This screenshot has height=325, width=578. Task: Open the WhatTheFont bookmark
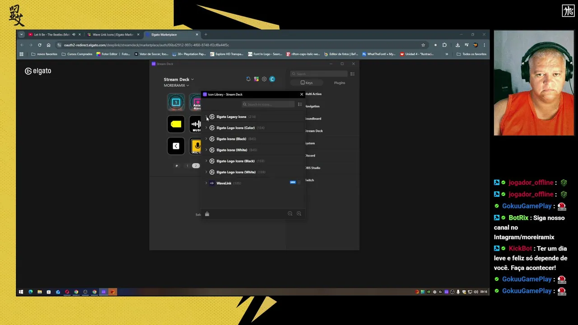[378, 54]
